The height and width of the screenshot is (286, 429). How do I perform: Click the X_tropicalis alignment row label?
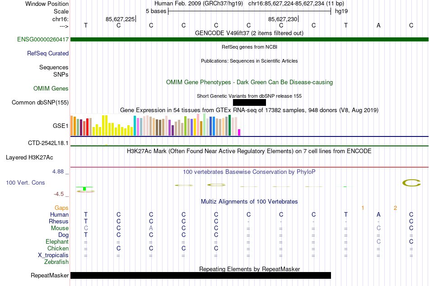53,255
